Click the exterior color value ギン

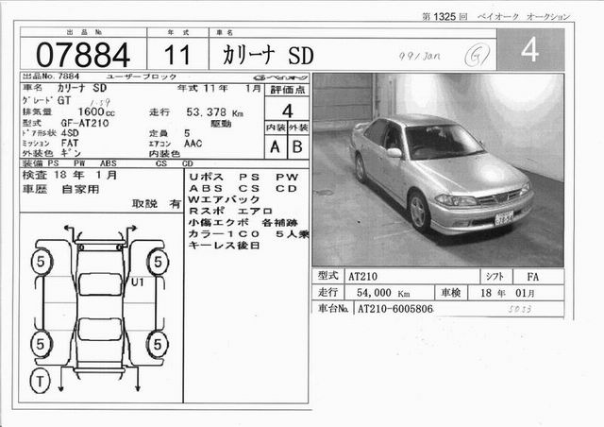pyautogui.click(x=71, y=153)
